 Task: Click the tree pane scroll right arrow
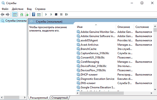click(x=25, y=97)
